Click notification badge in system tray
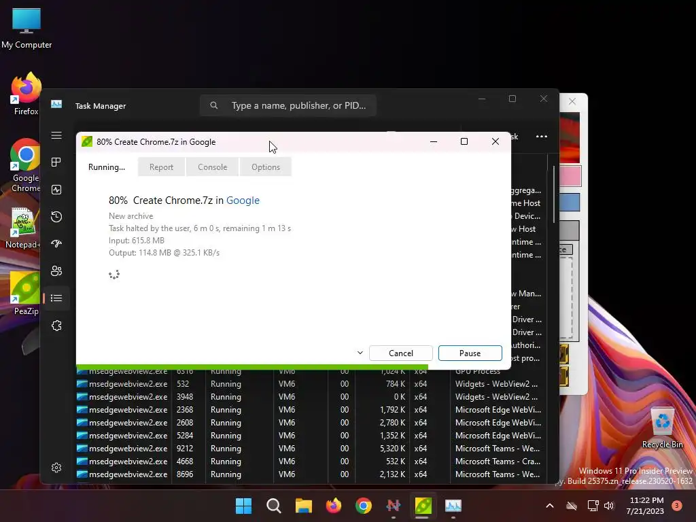Screen dimensions: 696x522 pyautogui.click(x=677, y=506)
